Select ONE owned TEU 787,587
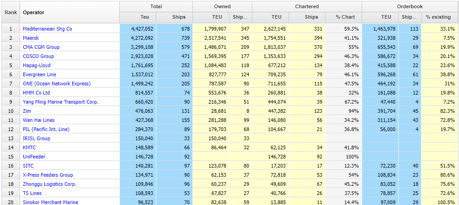The height and width of the screenshot is (205, 459). tap(211, 84)
